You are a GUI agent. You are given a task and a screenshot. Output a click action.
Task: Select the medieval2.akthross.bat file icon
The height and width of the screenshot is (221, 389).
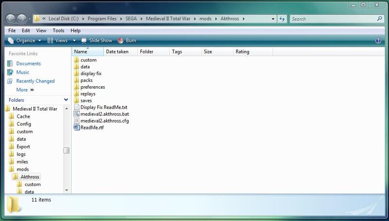tap(77, 114)
